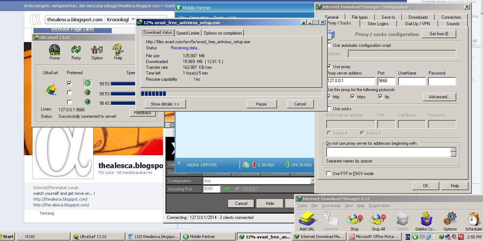Screen dimensions: 483x242
Task: Switch to Speed Limiter tab
Action: coord(188,33)
